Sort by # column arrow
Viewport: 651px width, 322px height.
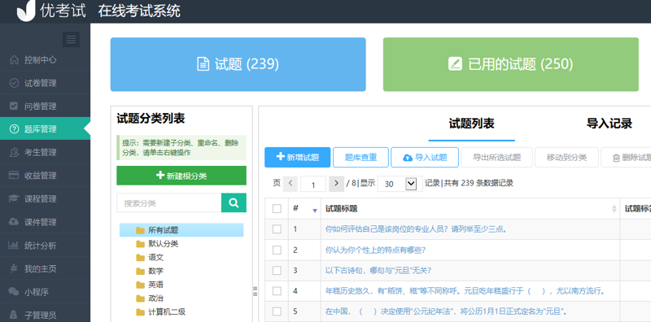click(x=315, y=211)
